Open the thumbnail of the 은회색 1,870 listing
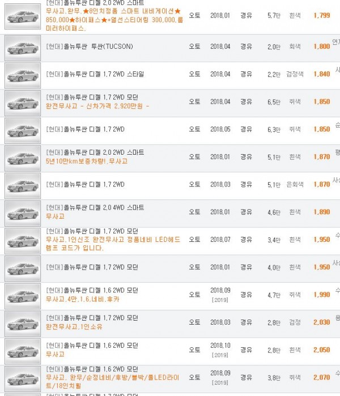 pos(23,186)
